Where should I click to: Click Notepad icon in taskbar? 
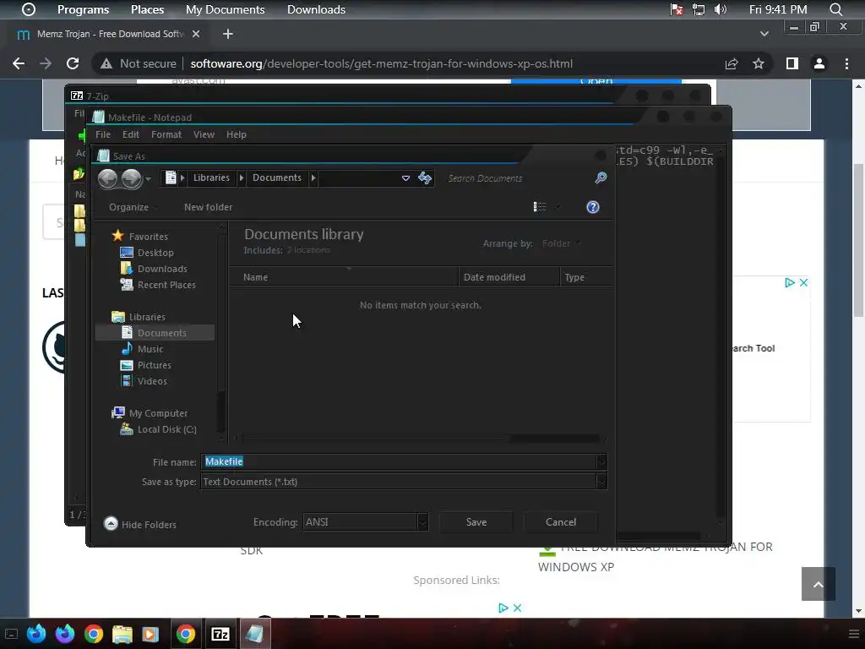pos(253,634)
